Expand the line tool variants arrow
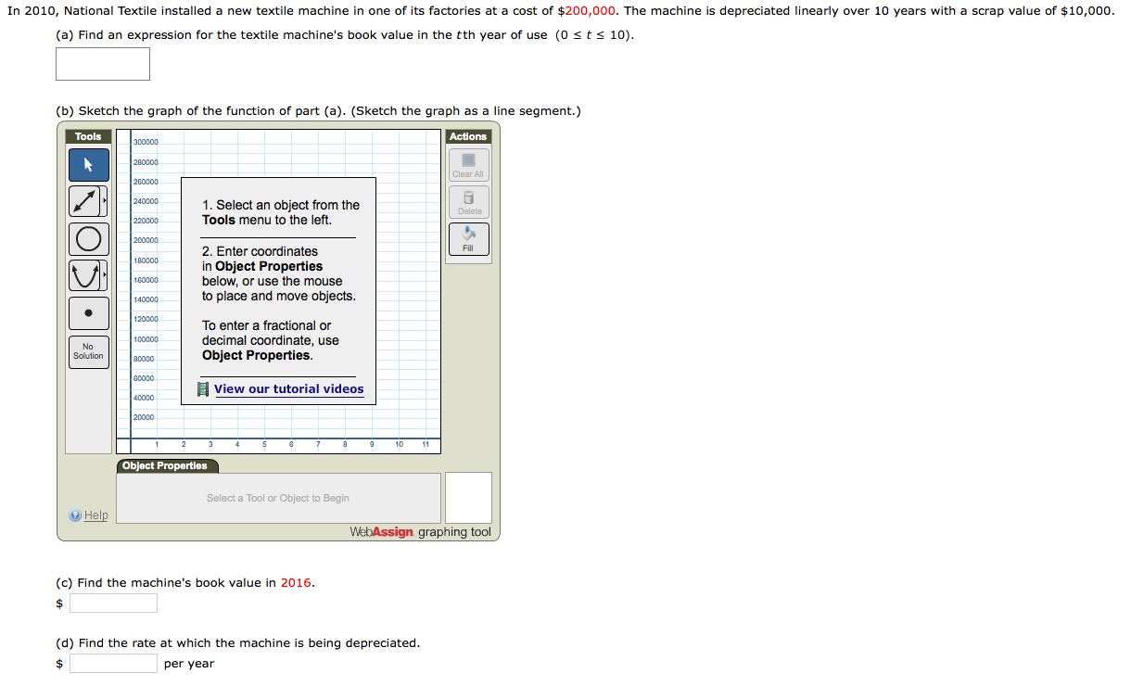Screen dimensions: 1144x686 [x=104, y=201]
